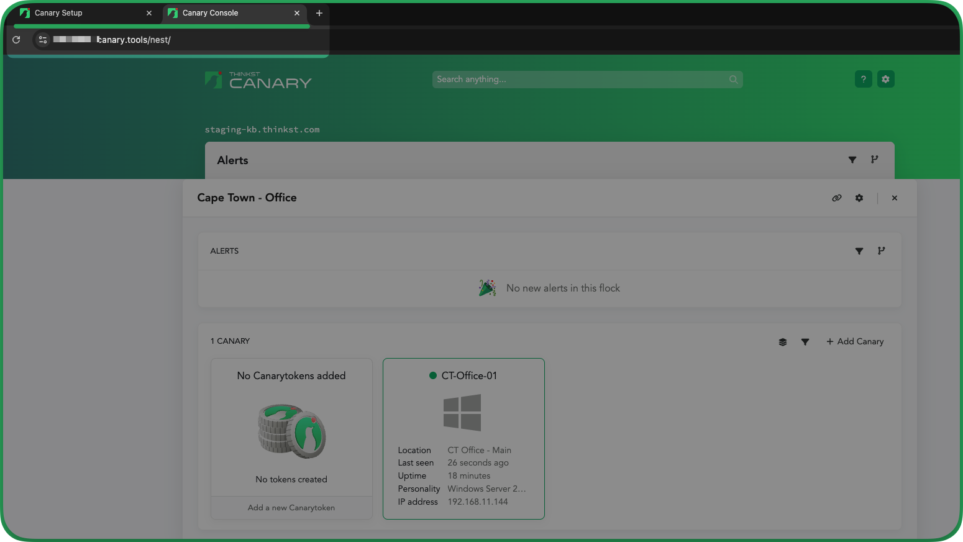Image resolution: width=963 pixels, height=542 pixels.
Task: Close the Canary Setup tab
Action: [x=149, y=13]
